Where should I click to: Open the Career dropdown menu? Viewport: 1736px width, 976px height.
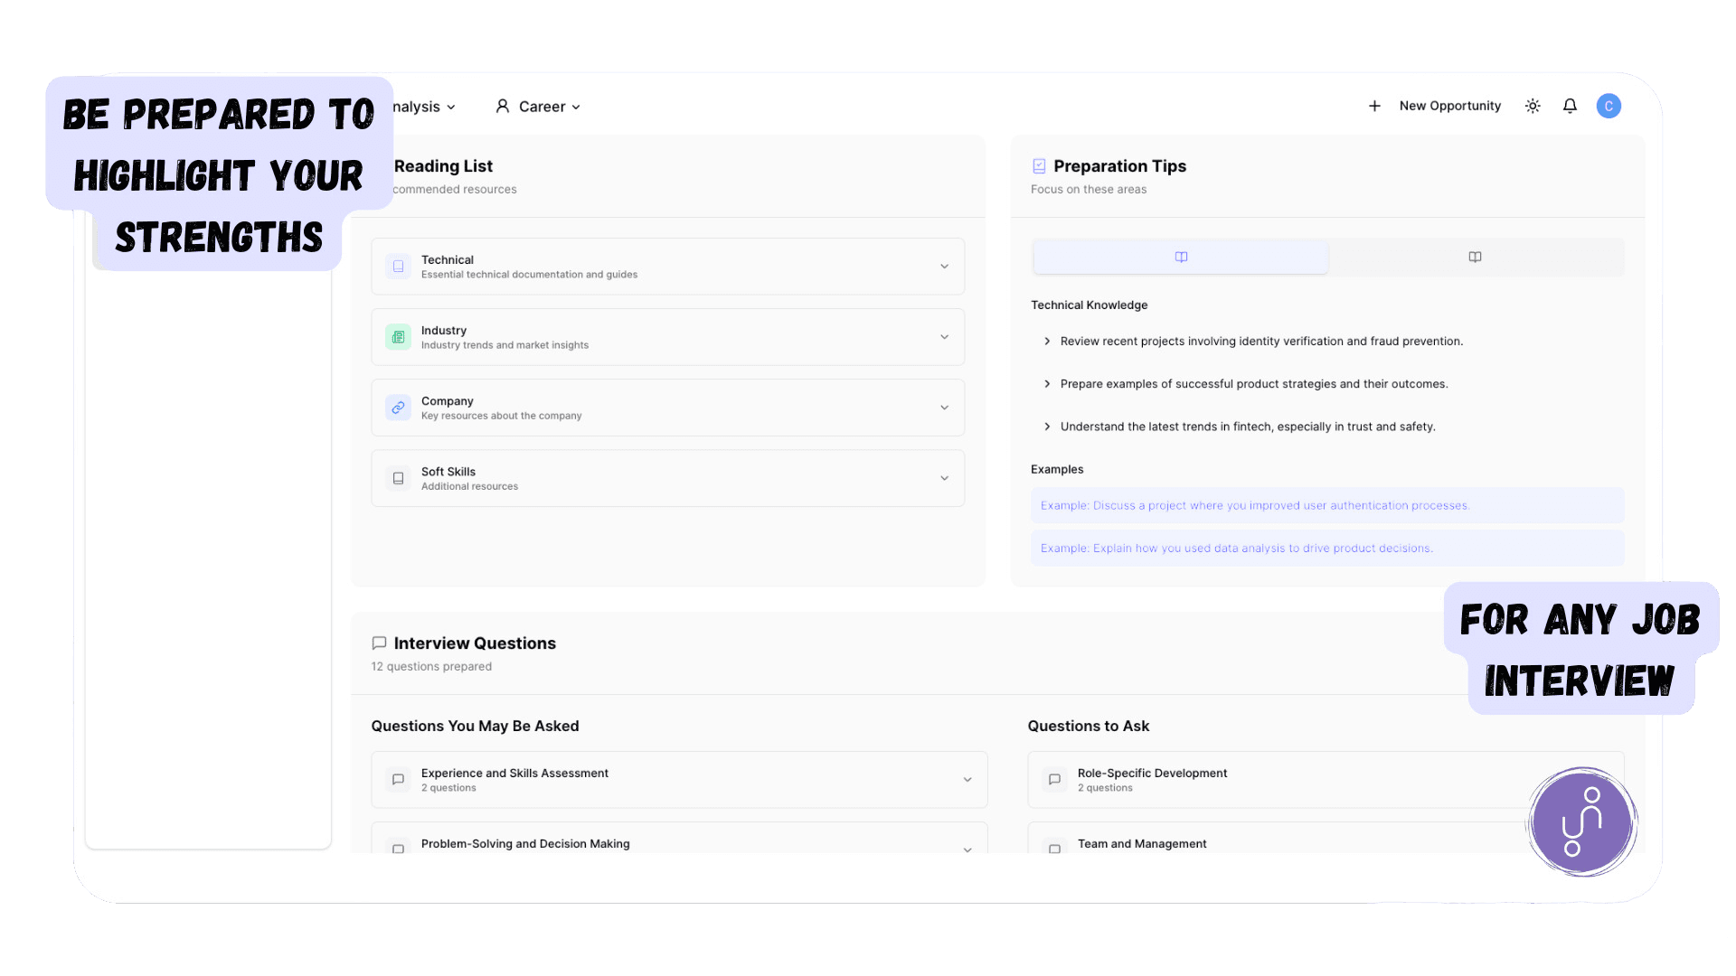click(542, 106)
